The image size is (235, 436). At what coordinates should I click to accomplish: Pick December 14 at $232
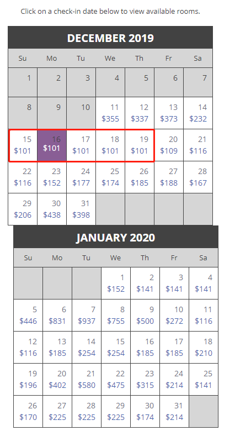[198, 113]
